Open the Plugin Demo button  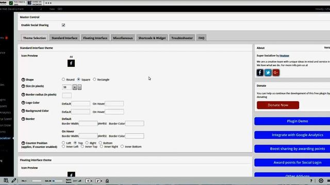(x=292, y=121)
